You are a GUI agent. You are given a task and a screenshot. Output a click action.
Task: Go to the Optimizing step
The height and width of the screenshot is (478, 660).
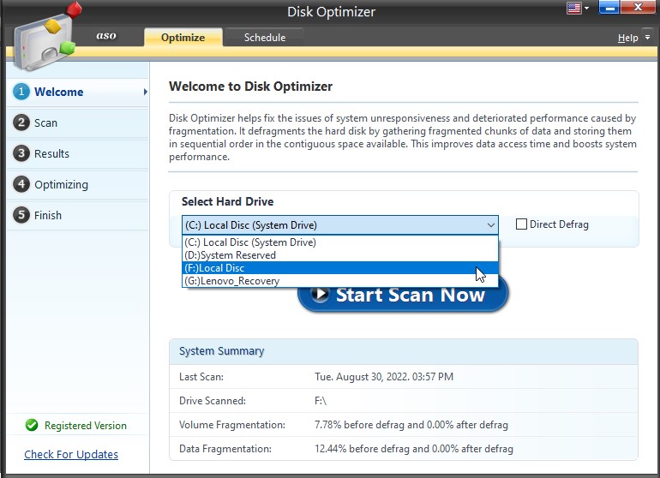click(x=78, y=184)
